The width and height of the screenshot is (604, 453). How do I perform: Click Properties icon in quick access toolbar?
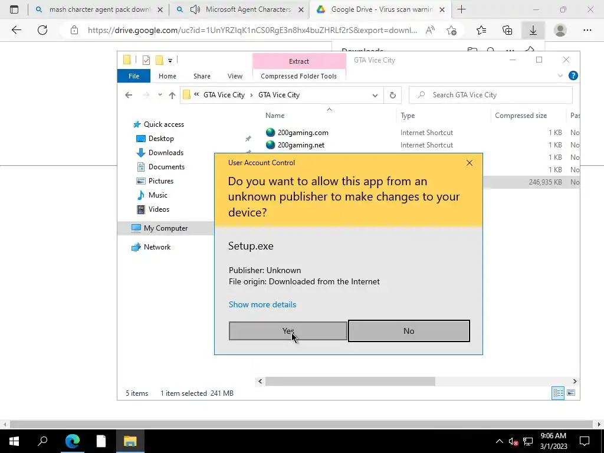(x=146, y=60)
